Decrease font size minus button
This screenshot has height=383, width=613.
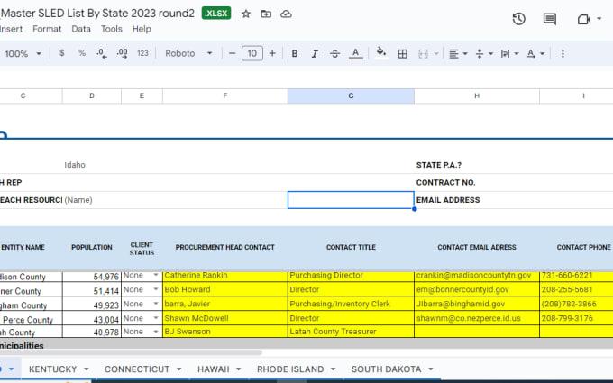232,53
